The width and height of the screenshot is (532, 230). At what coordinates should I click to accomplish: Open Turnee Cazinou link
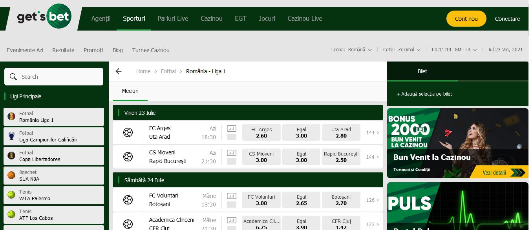tap(151, 50)
